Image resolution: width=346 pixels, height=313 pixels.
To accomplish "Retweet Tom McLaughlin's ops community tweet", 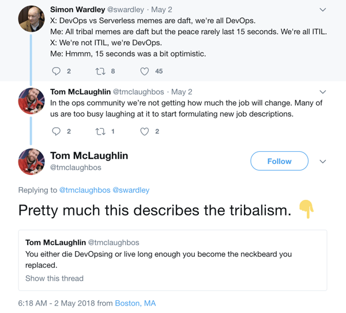I will coord(100,131).
